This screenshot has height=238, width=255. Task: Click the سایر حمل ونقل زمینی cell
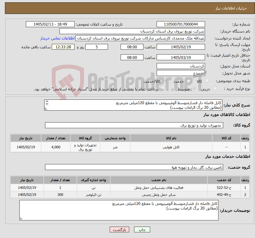point(159,195)
